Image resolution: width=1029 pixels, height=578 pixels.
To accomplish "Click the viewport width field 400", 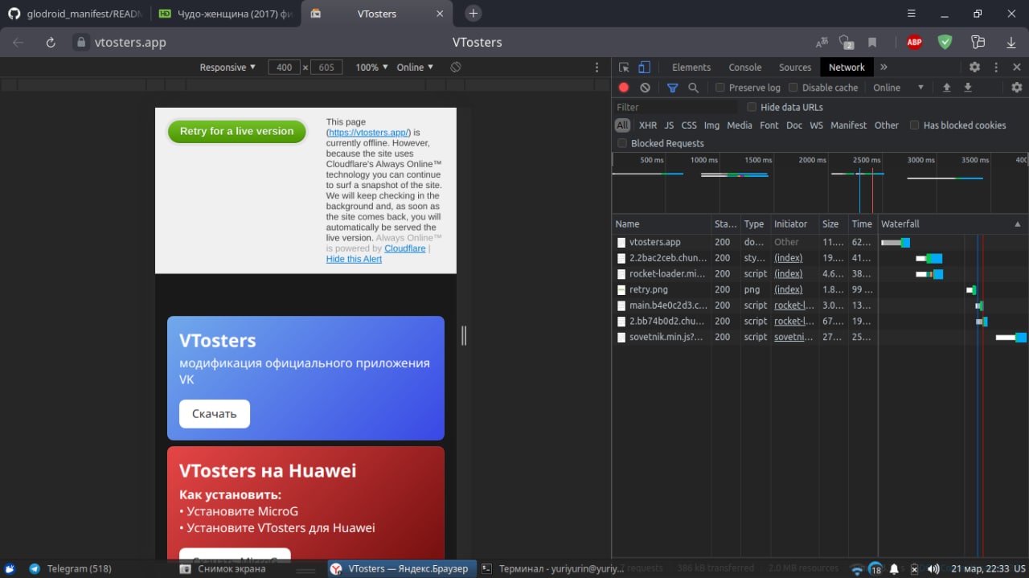I will tap(284, 68).
